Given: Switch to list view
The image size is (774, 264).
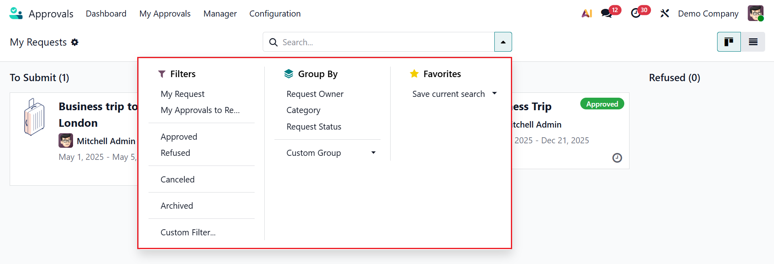Looking at the screenshot, I should (753, 42).
